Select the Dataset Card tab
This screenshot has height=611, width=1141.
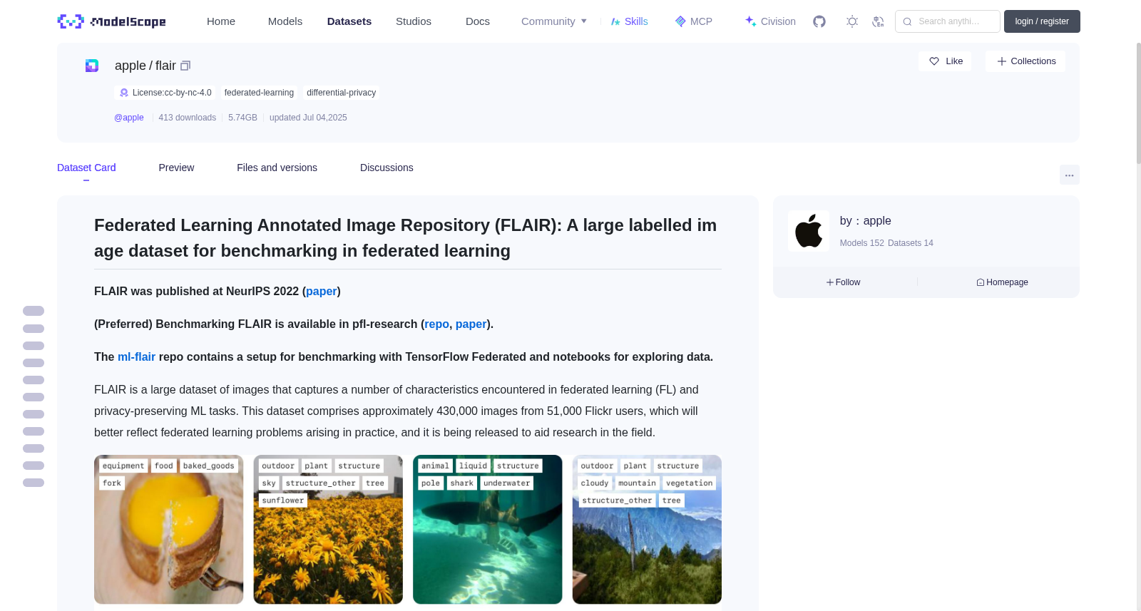coord(86,168)
